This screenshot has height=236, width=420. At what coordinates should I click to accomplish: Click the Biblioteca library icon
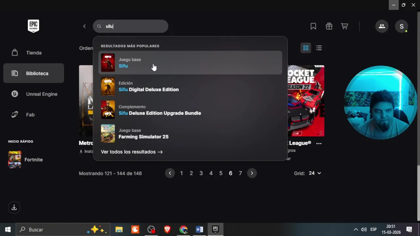point(15,73)
